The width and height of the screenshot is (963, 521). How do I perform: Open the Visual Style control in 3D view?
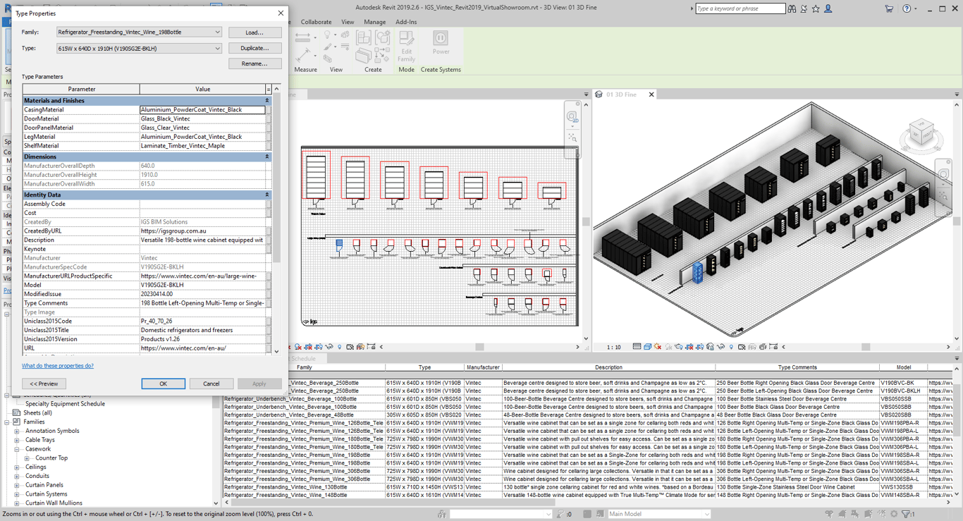[648, 345]
